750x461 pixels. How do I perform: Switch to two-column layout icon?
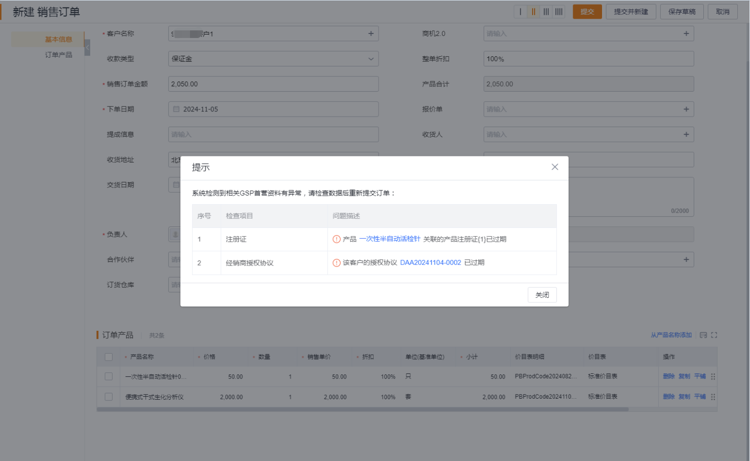(x=533, y=12)
